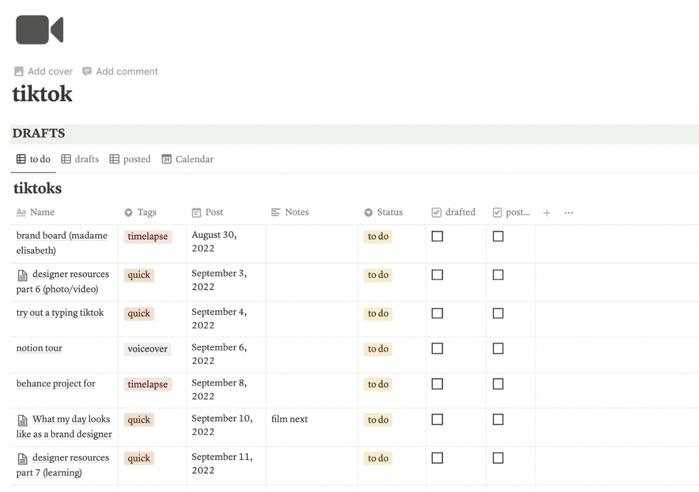
Task: Check drafted for notion tour
Action: pyautogui.click(x=437, y=349)
